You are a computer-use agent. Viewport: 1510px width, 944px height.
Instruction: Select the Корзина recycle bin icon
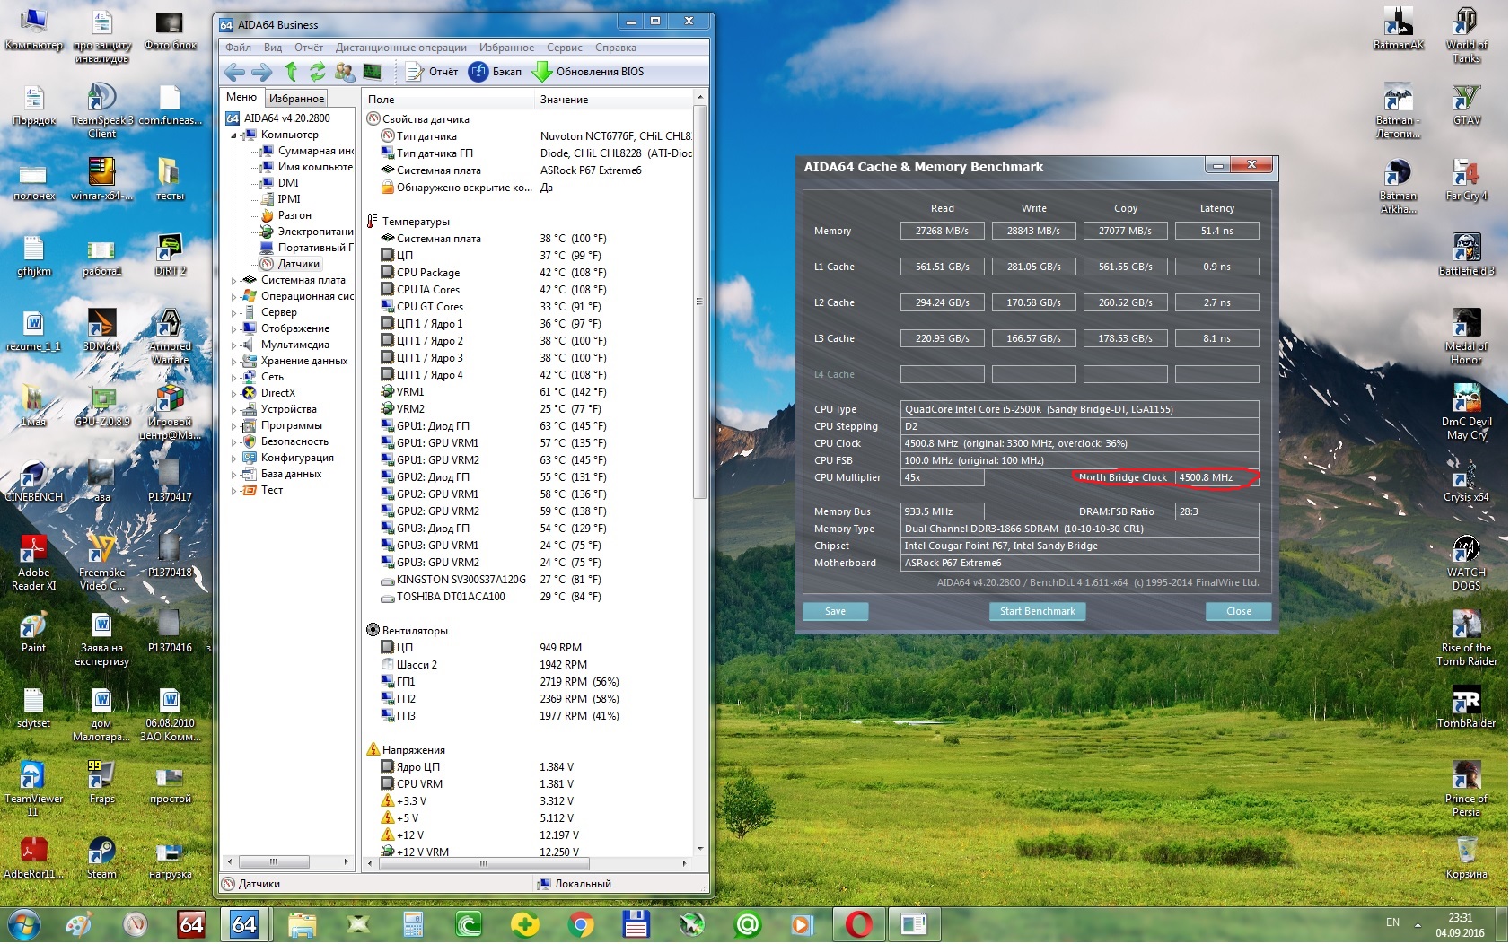[x=1467, y=858]
